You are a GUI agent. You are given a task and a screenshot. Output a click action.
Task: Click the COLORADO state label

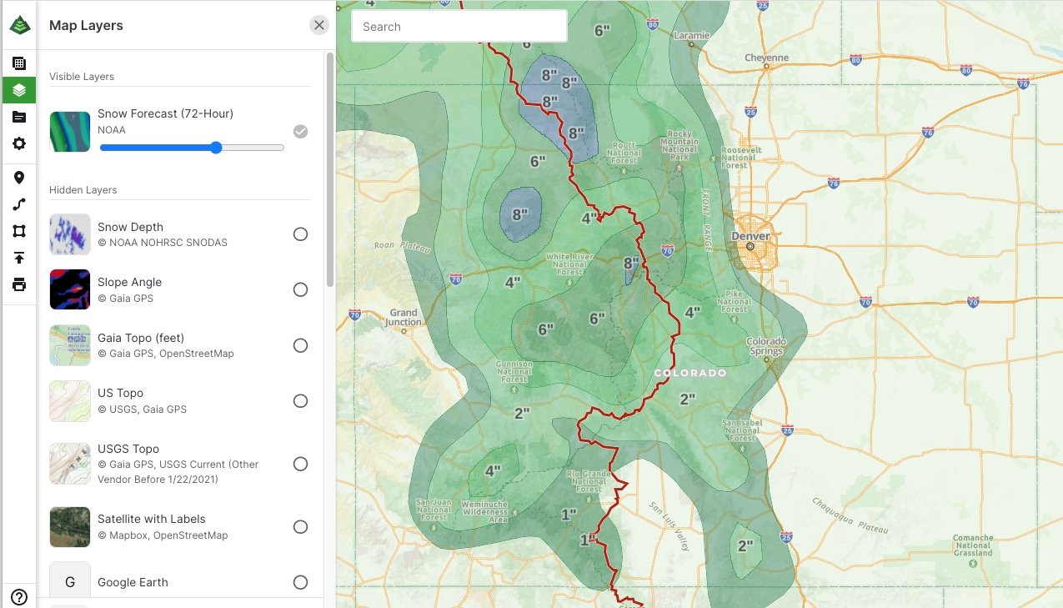pos(690,373)
